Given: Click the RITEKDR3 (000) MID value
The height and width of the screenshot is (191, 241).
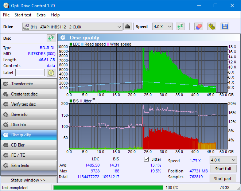Looking at the screenshot, I should pos(42,54).
